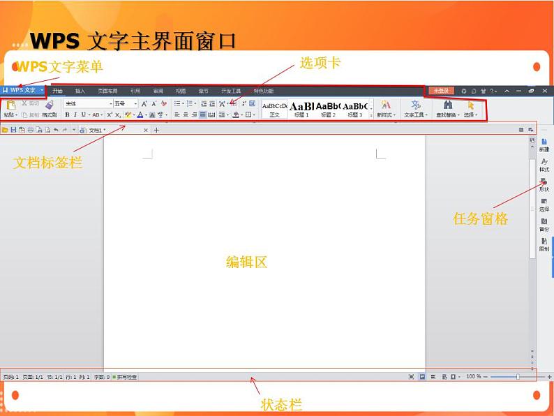
Task: Collapse the ribbon with up arrow
Action: [507, 91]
